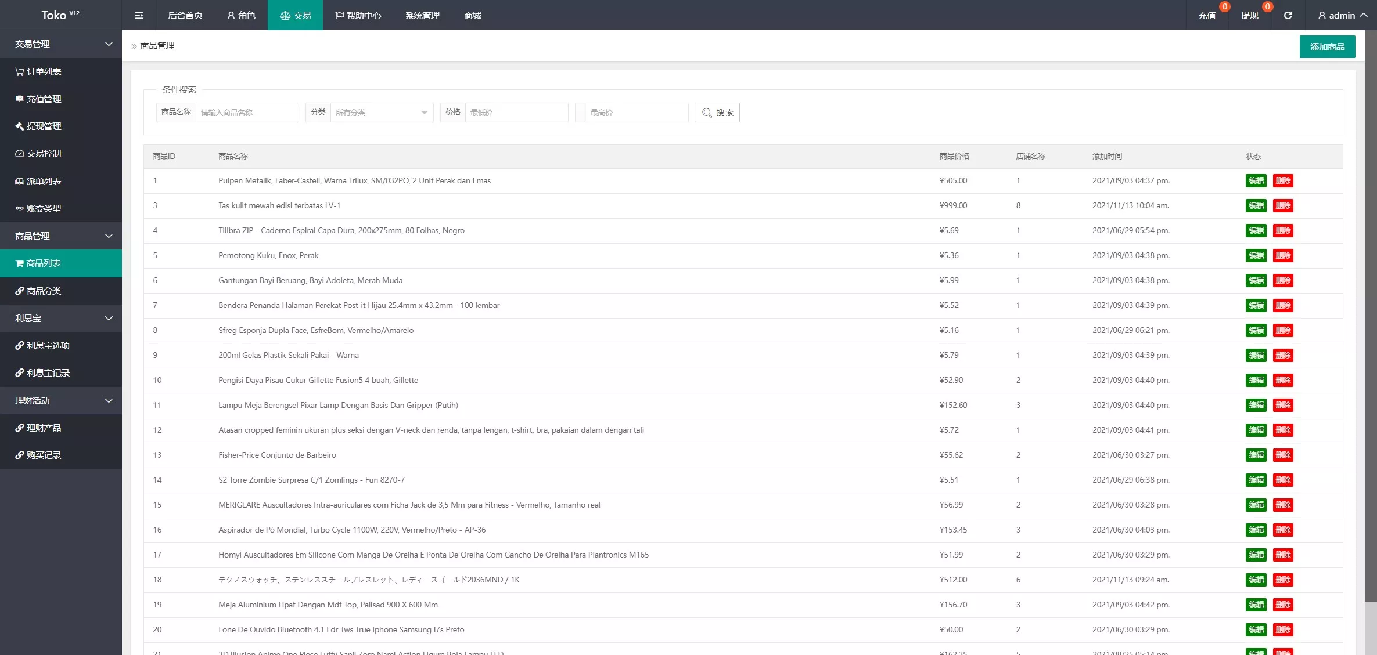The height and width of the screenshot is (655, 1377).
Task: Click the 充值 notification badge item
Action: tap(1207, 15)
